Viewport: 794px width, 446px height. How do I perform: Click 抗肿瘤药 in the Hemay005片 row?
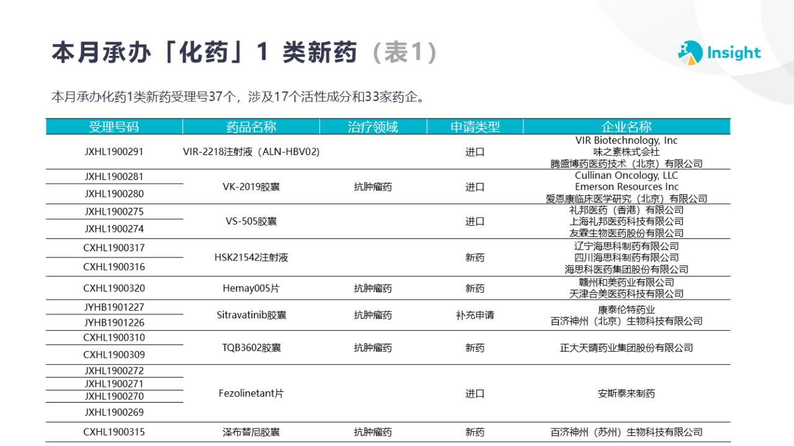[x=373, y=288]
